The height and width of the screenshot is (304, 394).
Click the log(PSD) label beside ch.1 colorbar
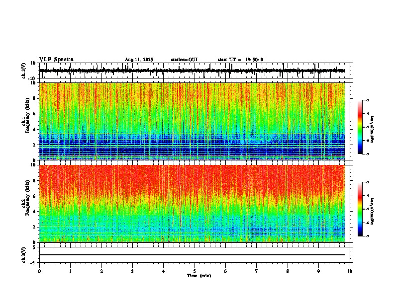[x=372, y=129]
